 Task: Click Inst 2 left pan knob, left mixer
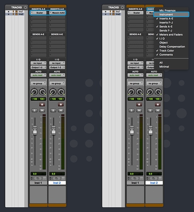53,92
